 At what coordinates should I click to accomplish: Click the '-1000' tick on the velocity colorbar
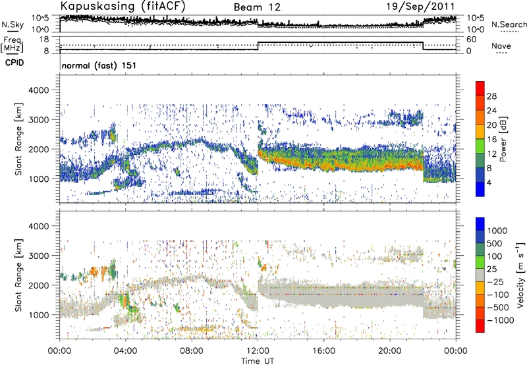point(500,320)
